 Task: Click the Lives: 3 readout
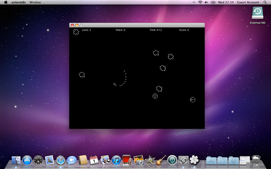pyautogui.click(x=86, y=30)
